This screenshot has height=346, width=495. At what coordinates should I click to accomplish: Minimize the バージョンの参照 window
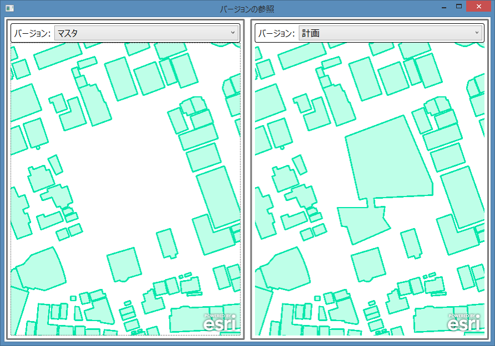coord(444,7)
